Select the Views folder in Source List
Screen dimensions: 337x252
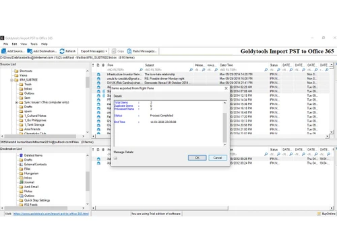24,75
